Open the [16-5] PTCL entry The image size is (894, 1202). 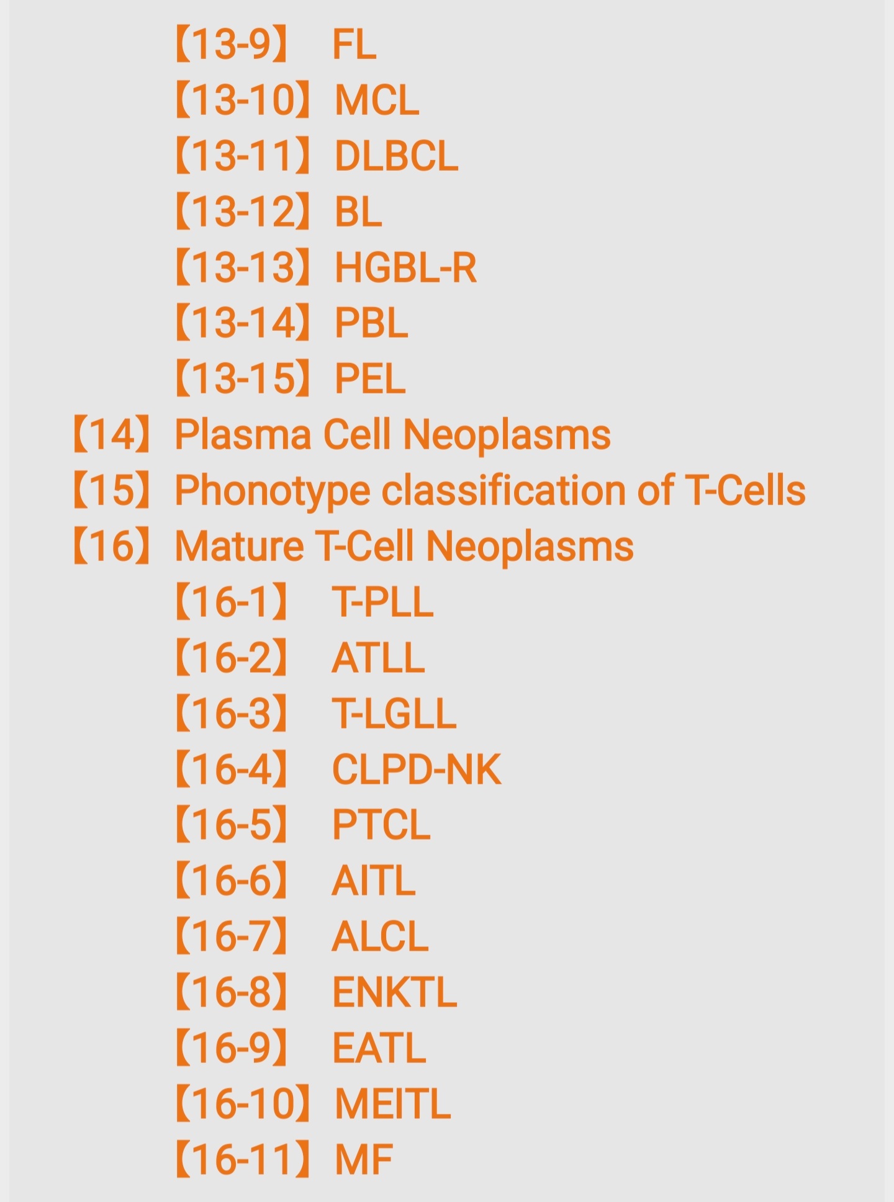pos(302,825)
